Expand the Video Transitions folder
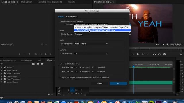 (x=2, y=79)
